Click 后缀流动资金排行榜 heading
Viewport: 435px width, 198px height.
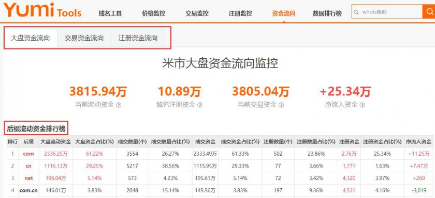pos(36,128)
